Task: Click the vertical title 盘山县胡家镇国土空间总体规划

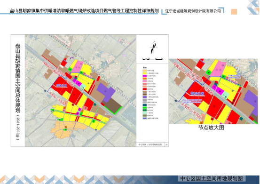Action: [x=18, y=78]
